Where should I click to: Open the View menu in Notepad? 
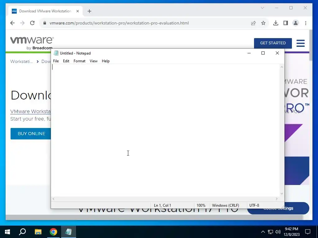(x=93, y=61)
